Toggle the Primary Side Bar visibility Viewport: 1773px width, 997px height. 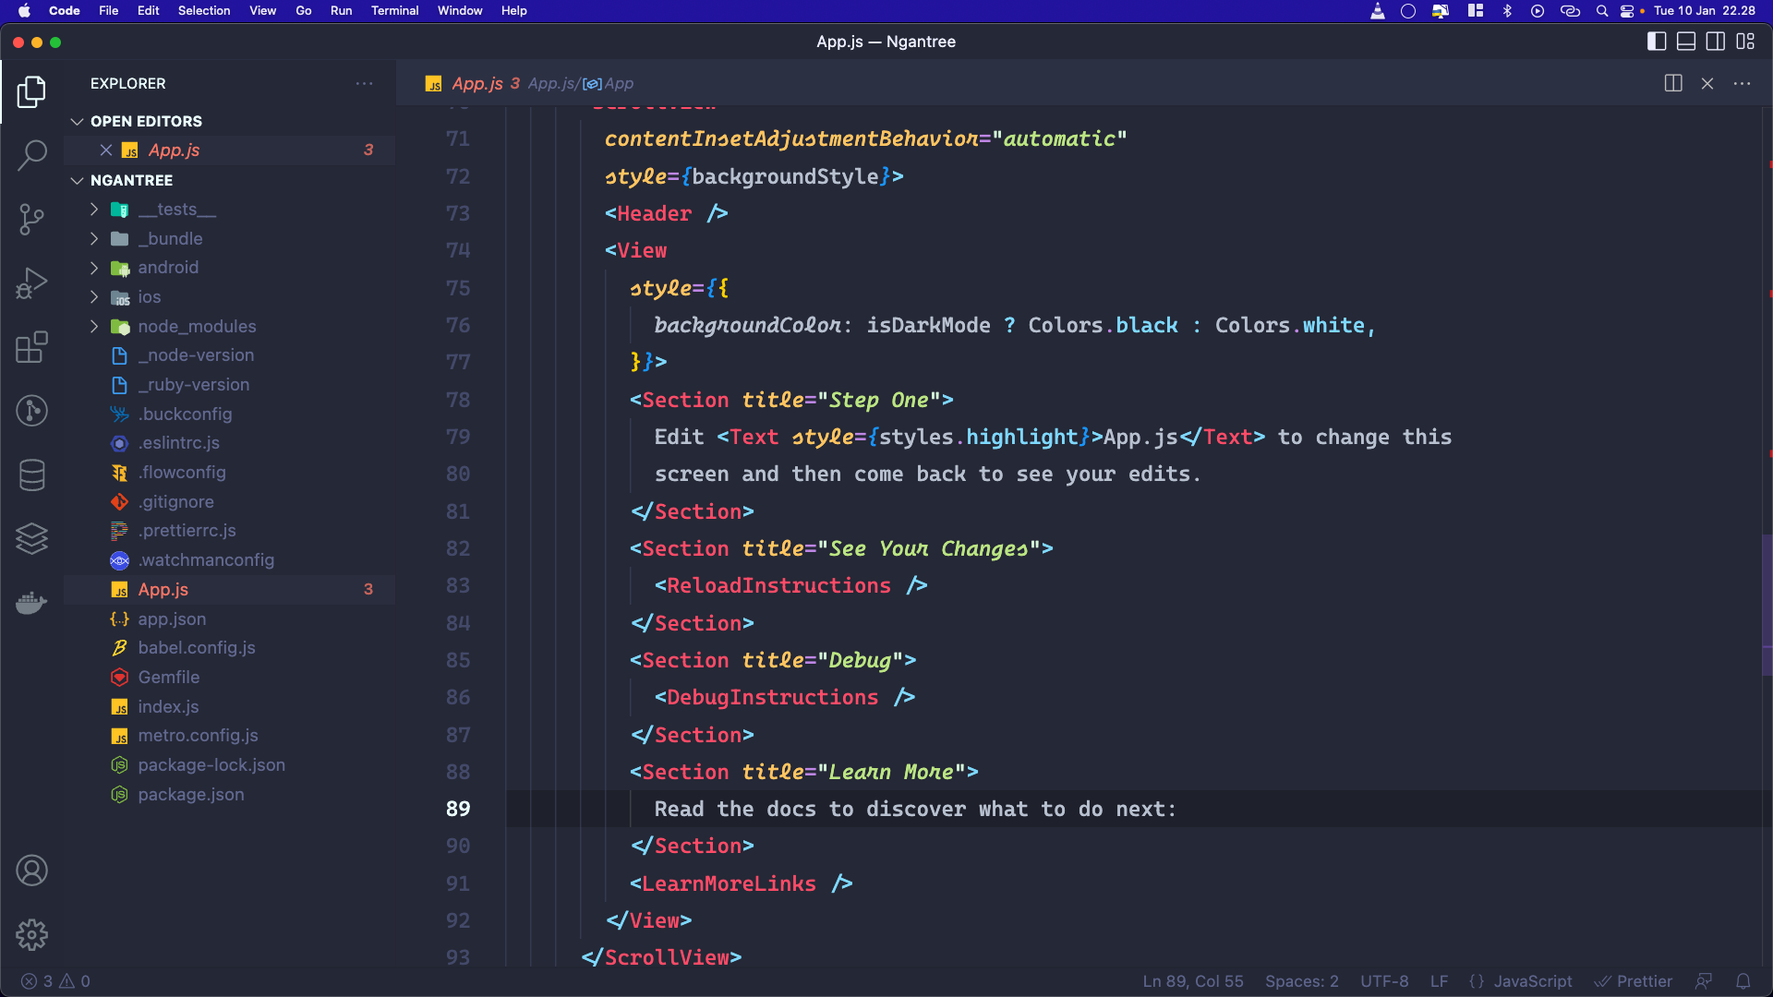click(x=1658, y=42)
